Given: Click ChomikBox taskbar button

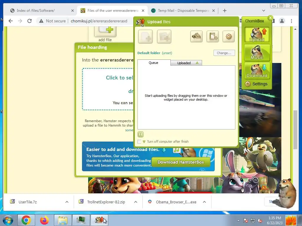Looking at the screenshot, I should (x=99, y=220).
